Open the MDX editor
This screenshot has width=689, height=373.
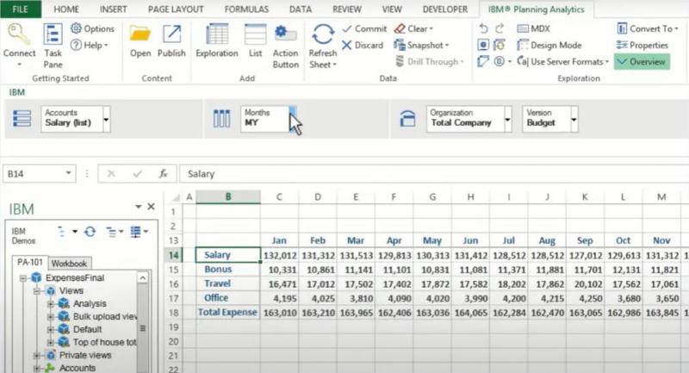tap(533, 28)
